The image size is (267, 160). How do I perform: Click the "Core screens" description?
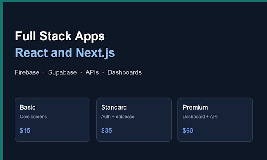coord(33,117)
